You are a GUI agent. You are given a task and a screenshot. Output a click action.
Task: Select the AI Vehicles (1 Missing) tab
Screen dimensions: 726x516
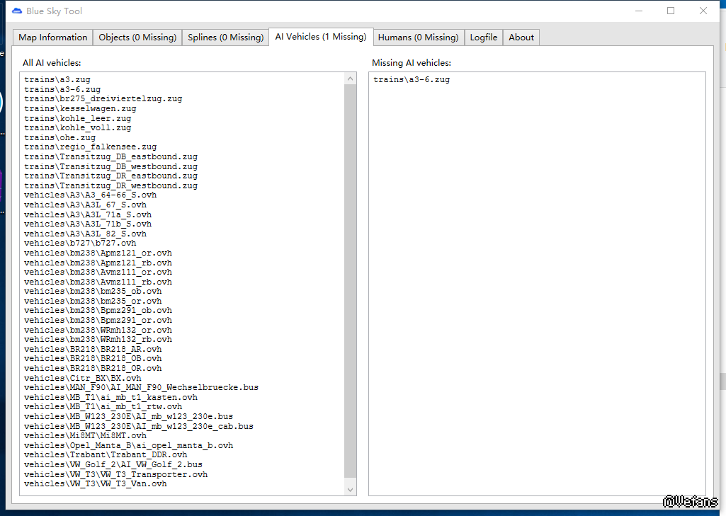point(321,37)
